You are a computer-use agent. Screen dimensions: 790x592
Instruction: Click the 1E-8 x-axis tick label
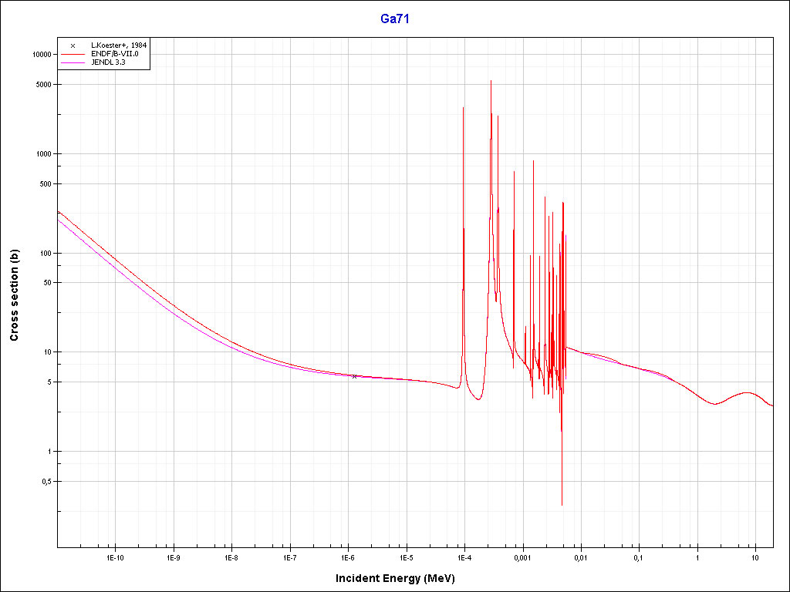[231, 557]
